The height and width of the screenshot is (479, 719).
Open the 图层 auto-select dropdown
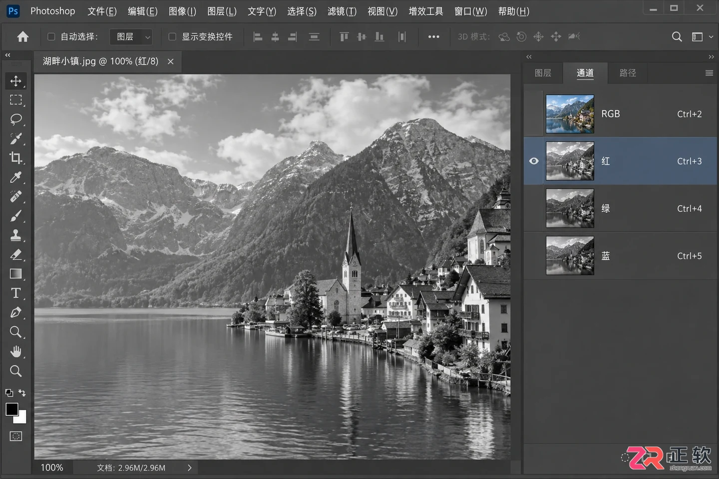[x=131, y=36]
